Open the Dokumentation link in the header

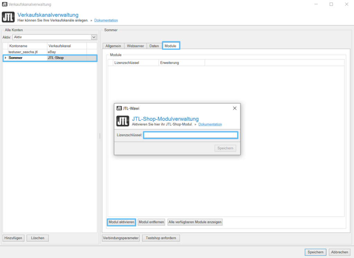[x=106, y=20]
